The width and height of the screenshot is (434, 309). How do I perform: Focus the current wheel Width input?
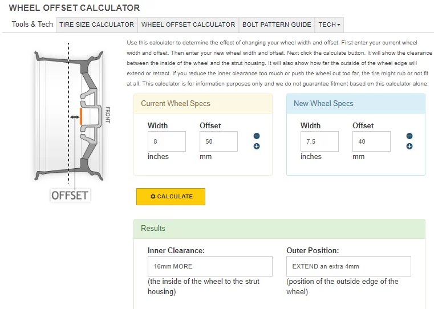(x=167, y=141)
